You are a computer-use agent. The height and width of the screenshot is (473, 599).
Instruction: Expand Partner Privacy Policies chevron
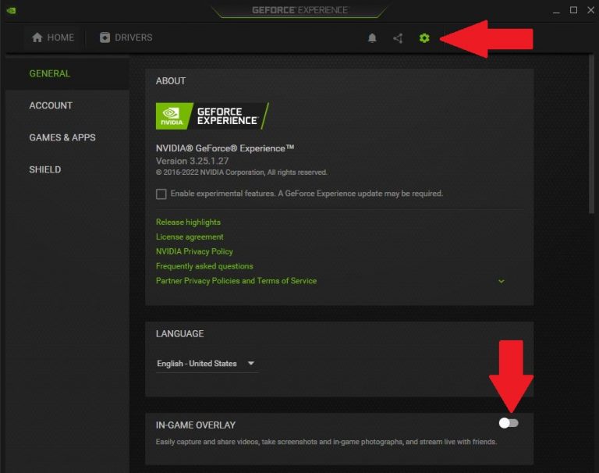pyautogui.click(x=502, y=282)
